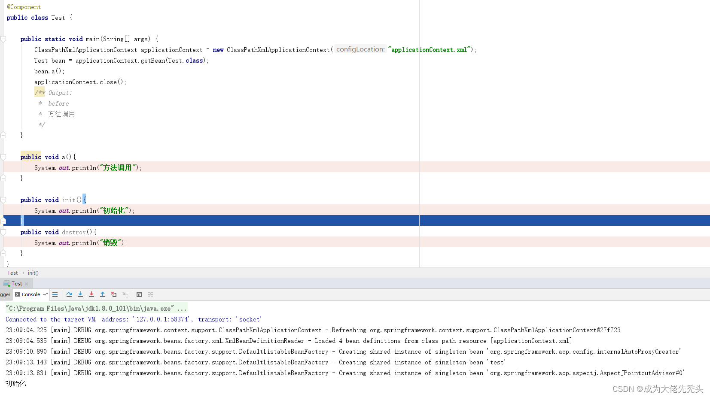
Task: Open the Evaluate Expression calculator icon
Action: (x=139, y=294)
